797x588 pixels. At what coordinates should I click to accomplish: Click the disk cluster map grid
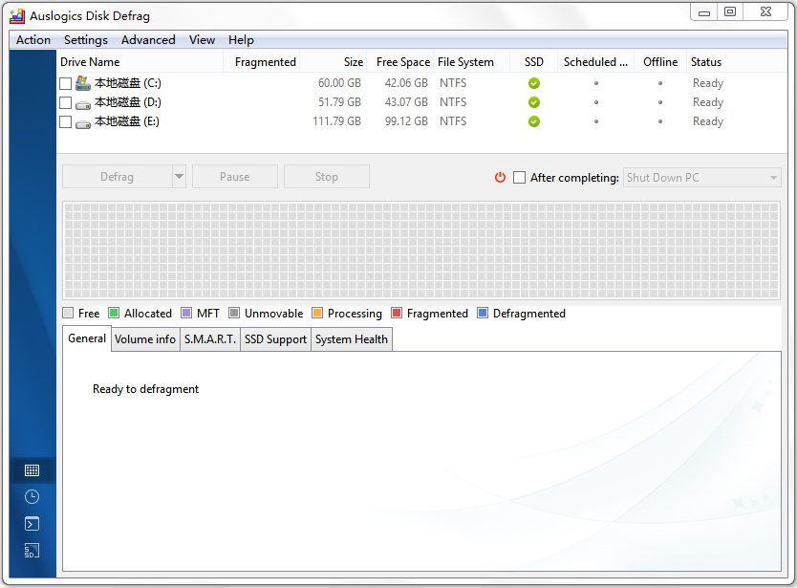click(421, 250)
